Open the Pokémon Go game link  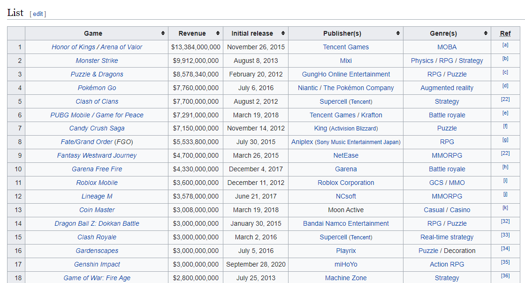coord(97,88)
